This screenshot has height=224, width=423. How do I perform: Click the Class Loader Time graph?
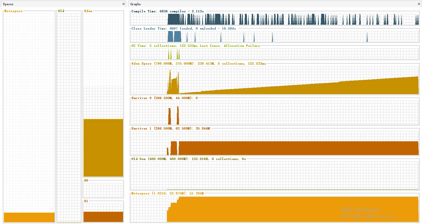click(274, 36)
